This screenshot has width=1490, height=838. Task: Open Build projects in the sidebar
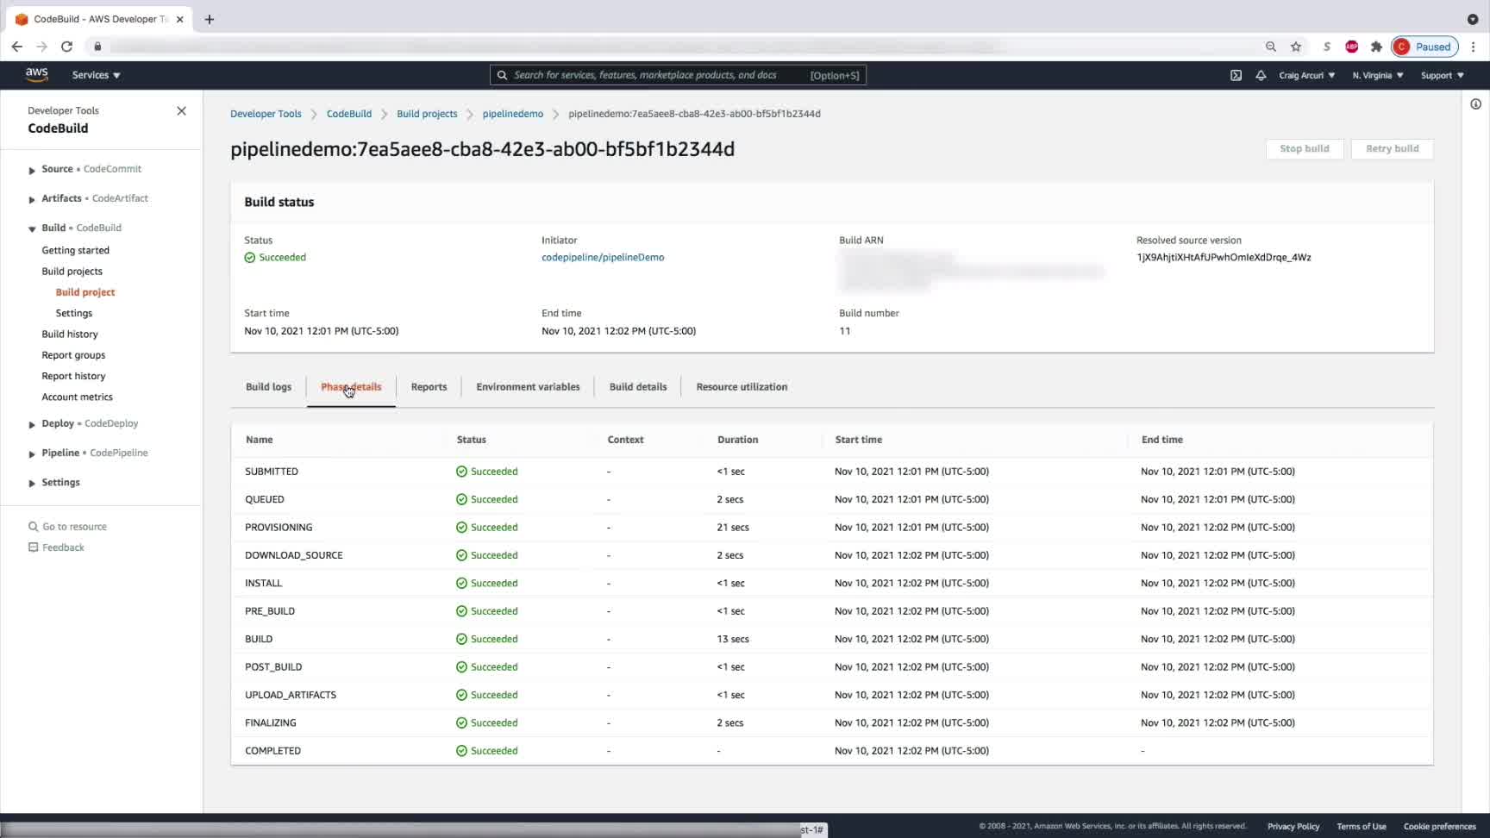pyautogui.click(x=72, y=272)
